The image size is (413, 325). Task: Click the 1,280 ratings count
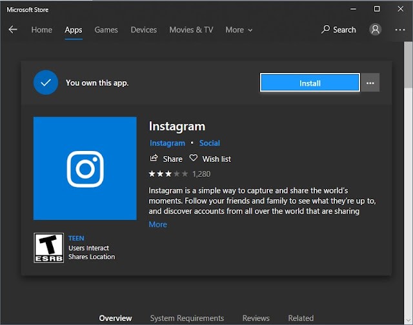pyautogui.click(x=201, y=174)
